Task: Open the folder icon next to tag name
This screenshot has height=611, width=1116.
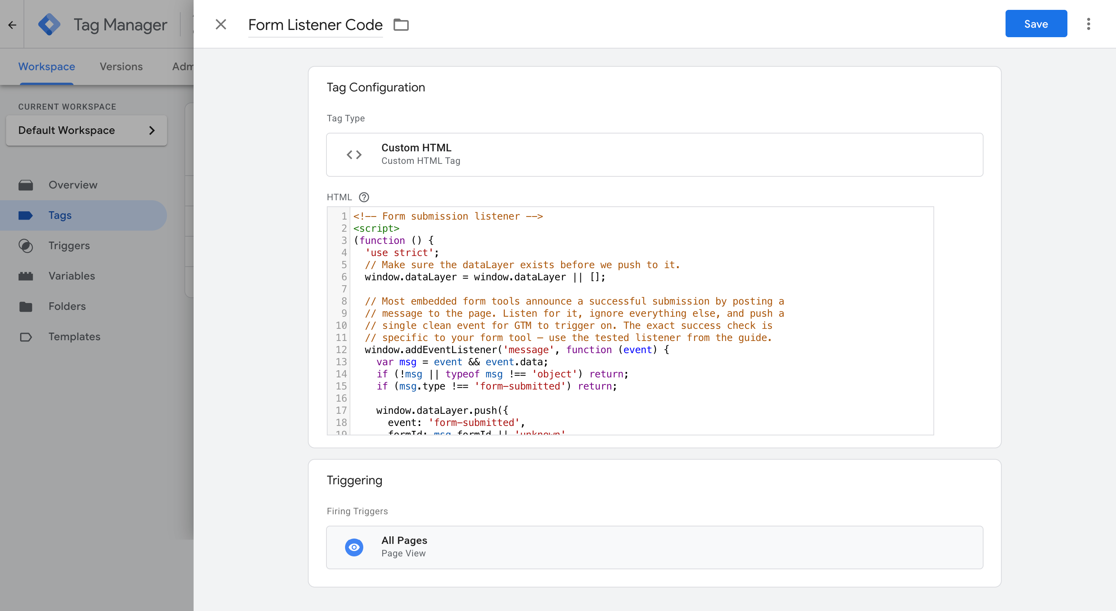Action: pos(401,25)
